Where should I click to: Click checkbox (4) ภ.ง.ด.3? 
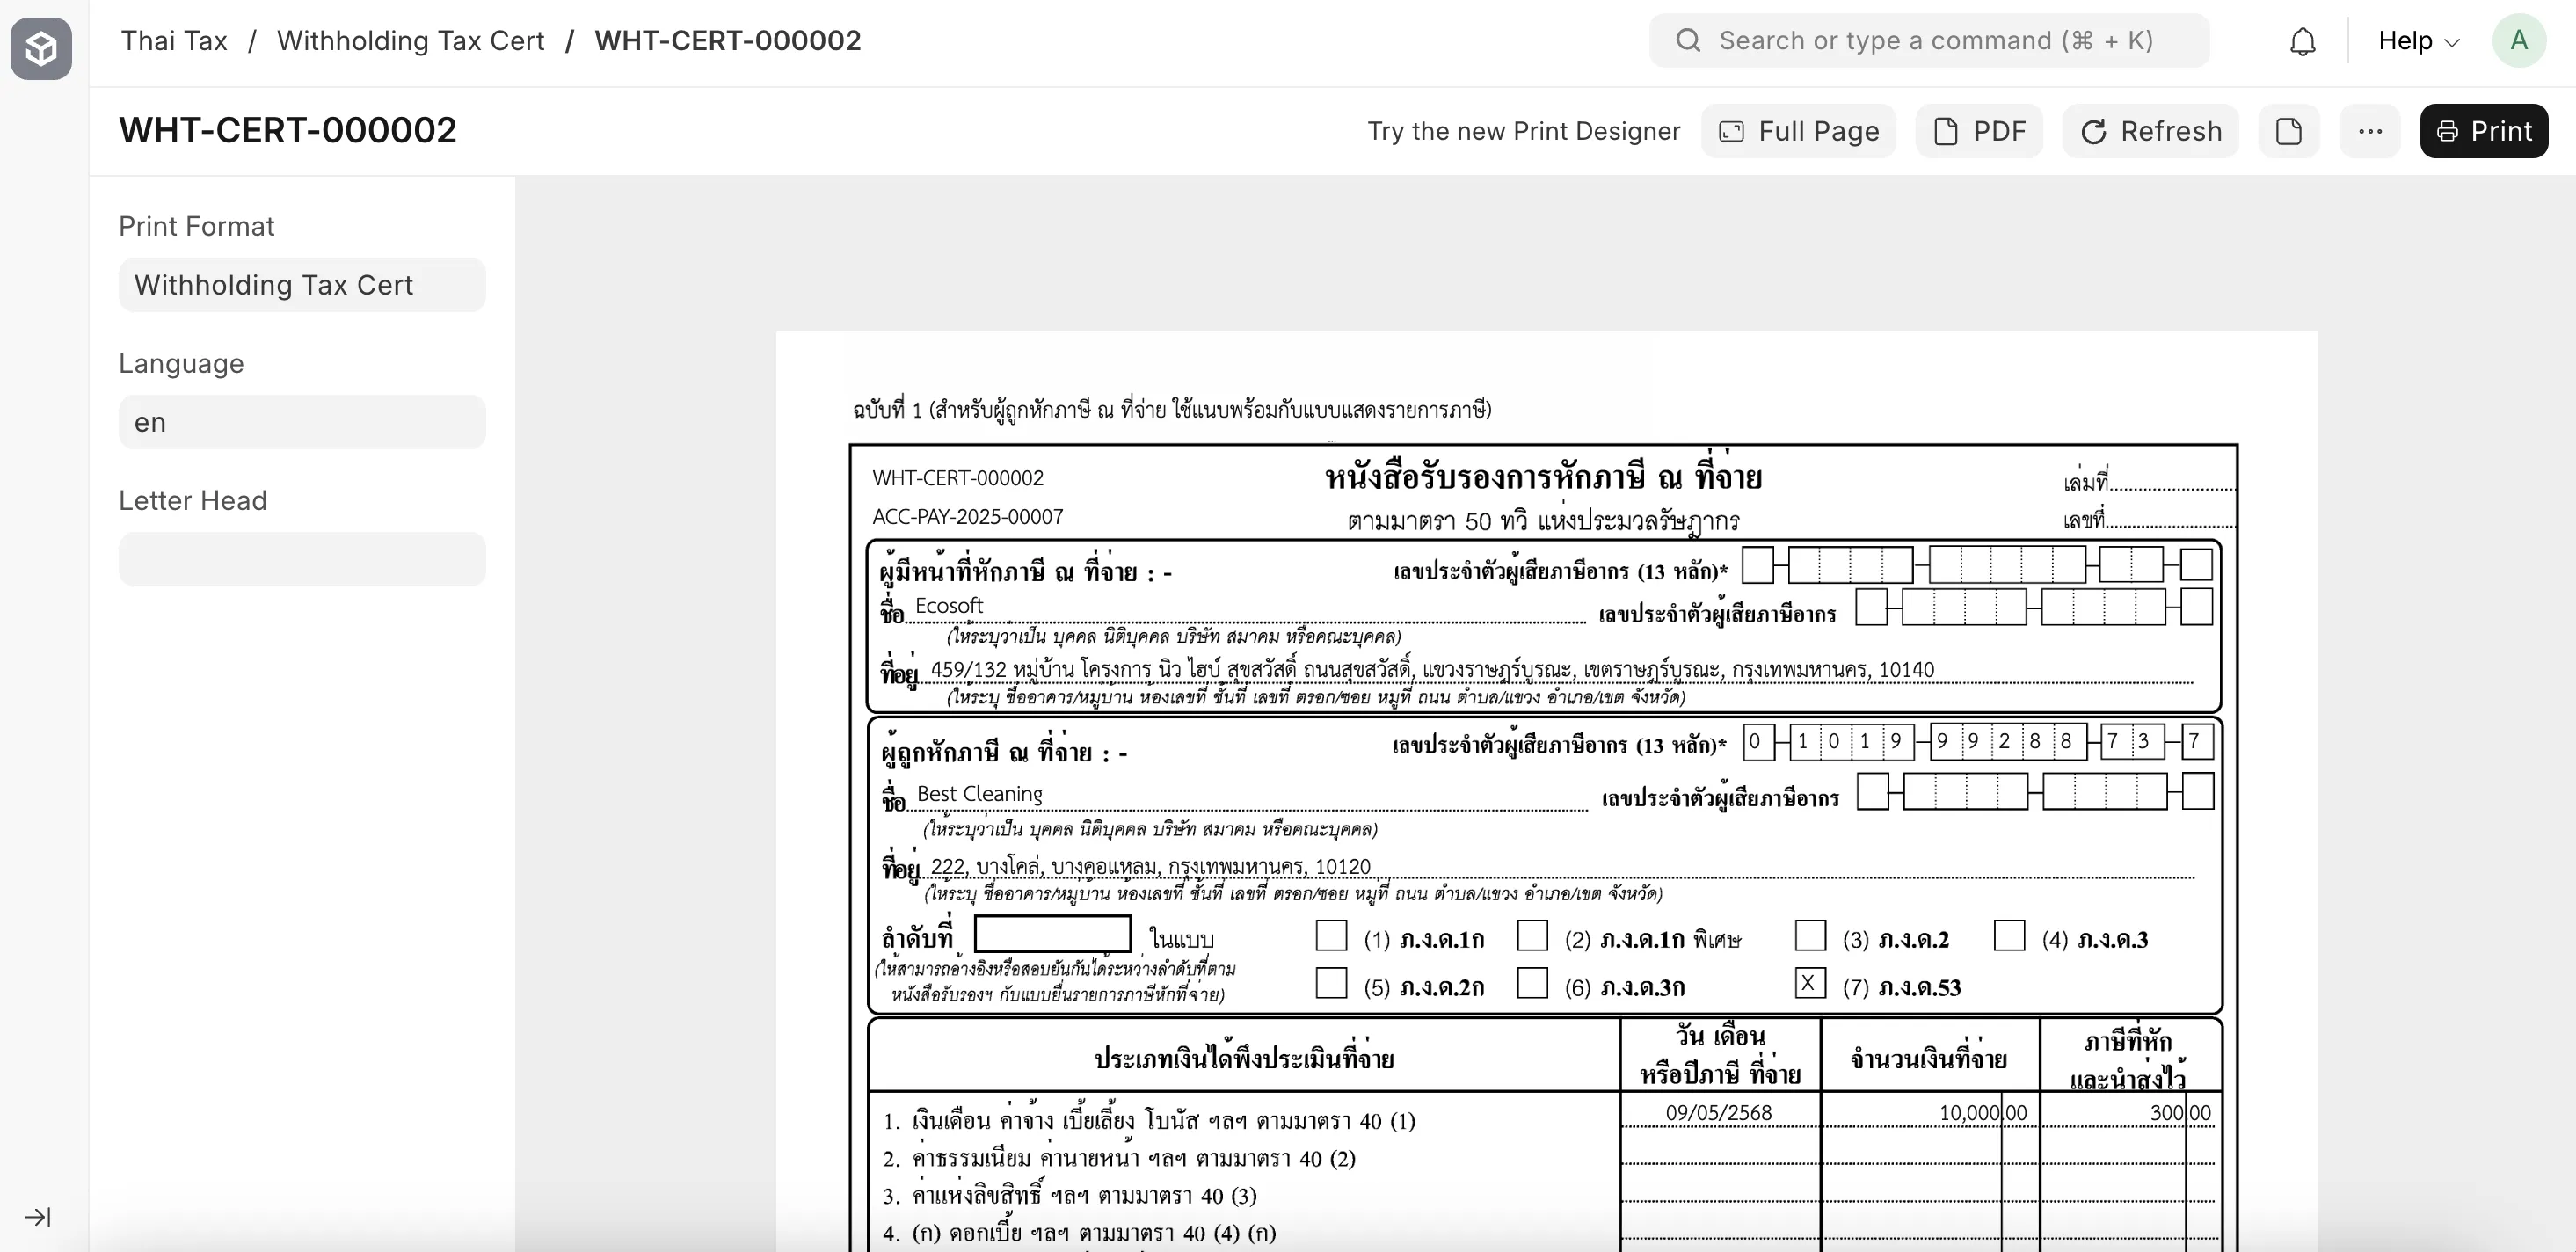click(x=2009, y=936)
